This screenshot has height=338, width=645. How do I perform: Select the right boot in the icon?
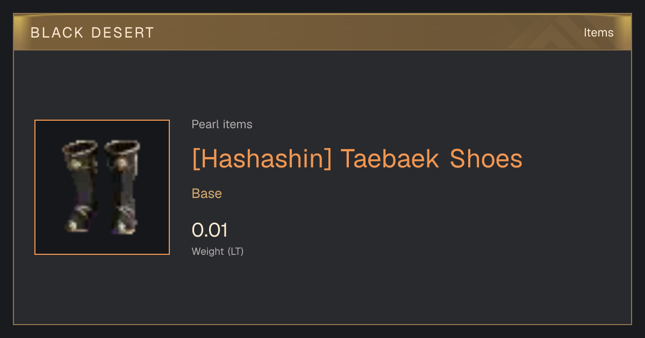click(x=122, y=187)
